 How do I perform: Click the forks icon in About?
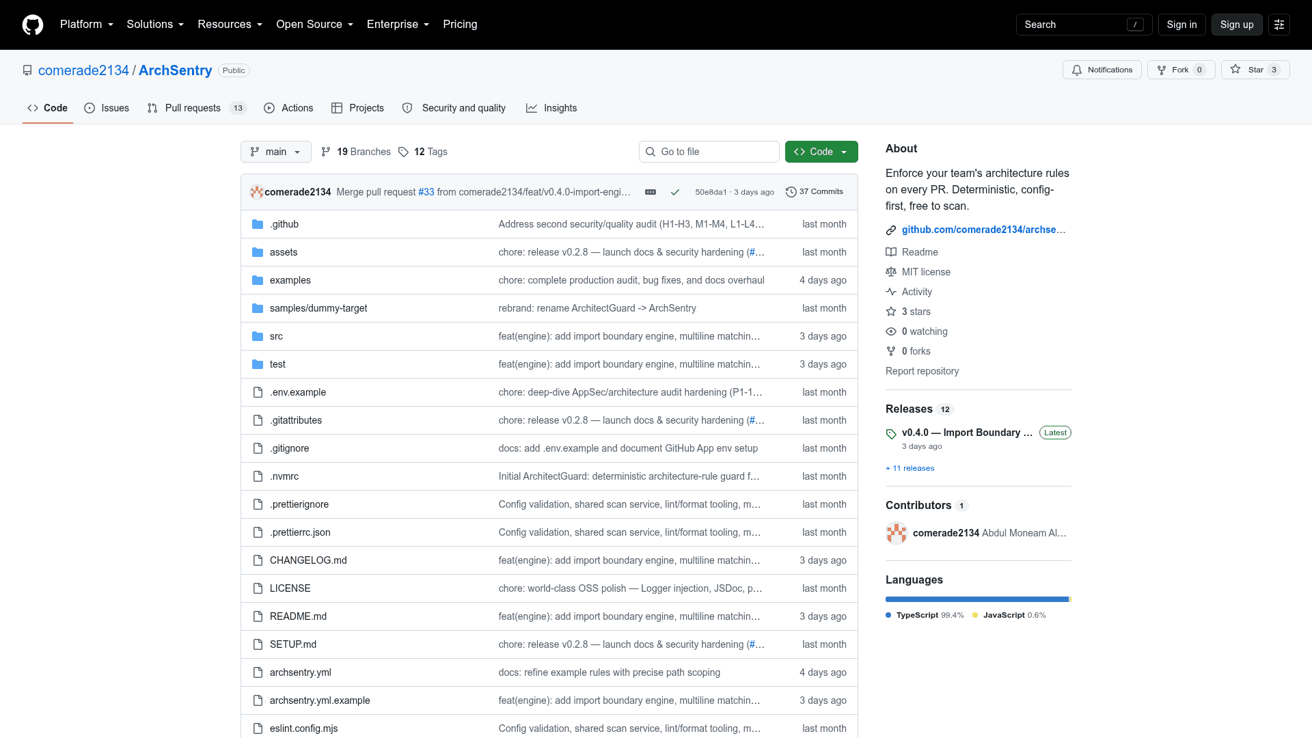(891, 351)
